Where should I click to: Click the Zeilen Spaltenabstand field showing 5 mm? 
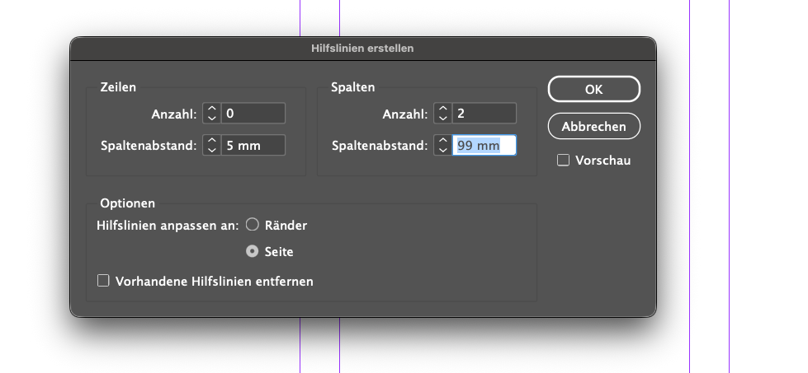click(x=253, y=145)
